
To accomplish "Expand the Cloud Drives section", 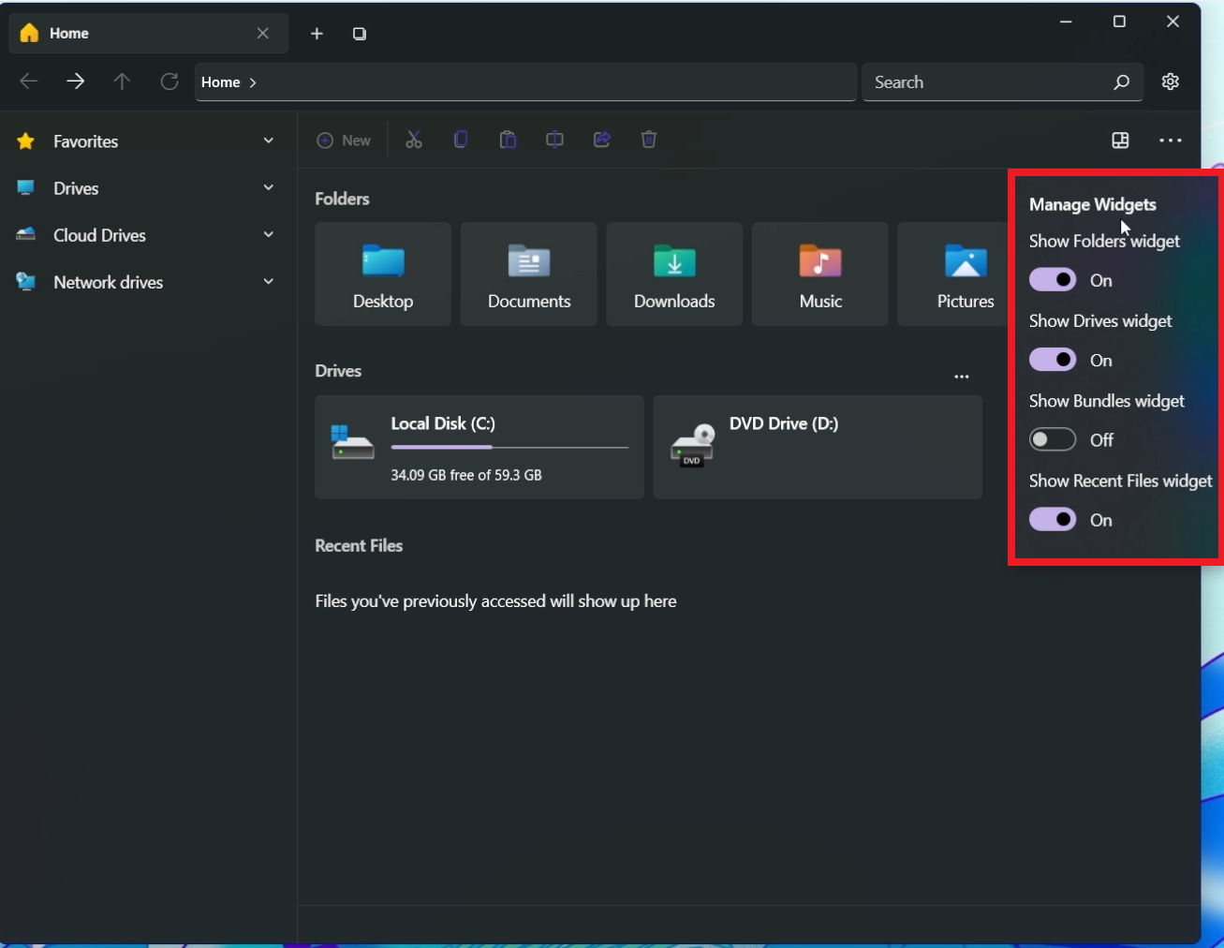I will (269, 234).
